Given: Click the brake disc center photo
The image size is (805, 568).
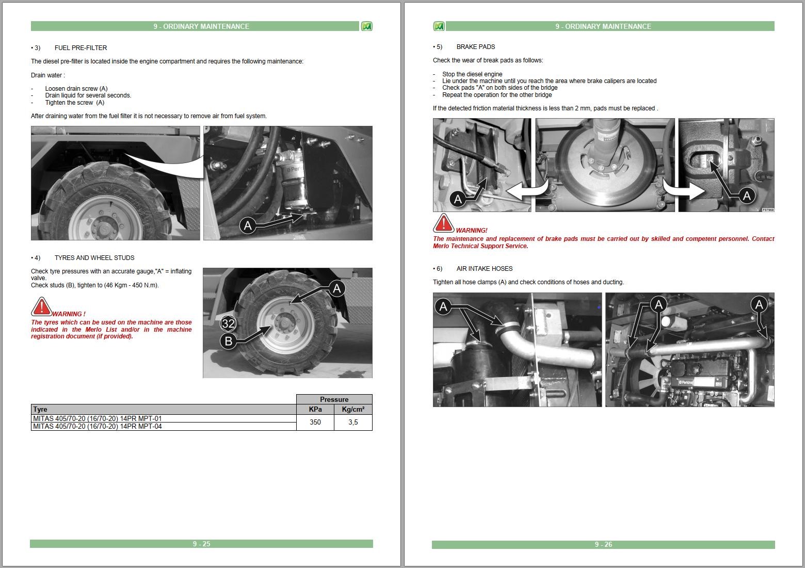Looking at the screenshot, I should point(605,165).
